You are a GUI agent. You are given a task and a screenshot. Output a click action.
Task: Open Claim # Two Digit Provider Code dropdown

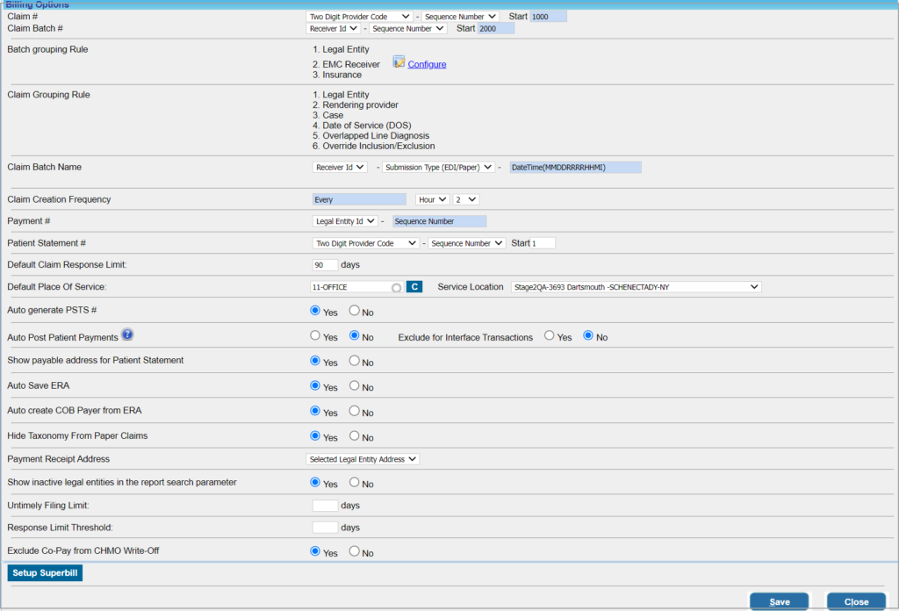(x=359, y=17)
